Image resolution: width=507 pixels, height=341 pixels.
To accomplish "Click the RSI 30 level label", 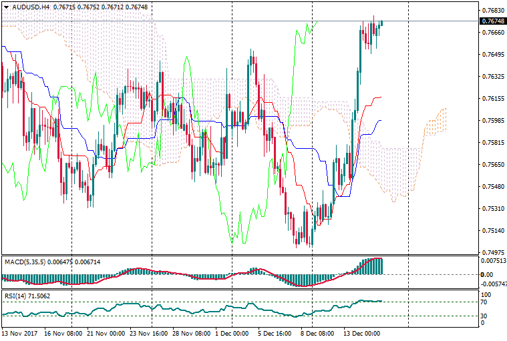I will pyautogui.click(x=485, y=316).
